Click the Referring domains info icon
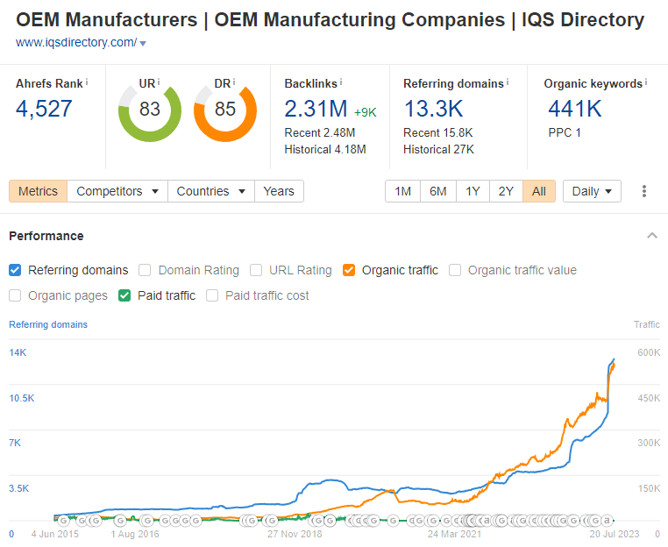Image resolution: width=668 pixels, height=547 pixels. click(x=508, y=82)
